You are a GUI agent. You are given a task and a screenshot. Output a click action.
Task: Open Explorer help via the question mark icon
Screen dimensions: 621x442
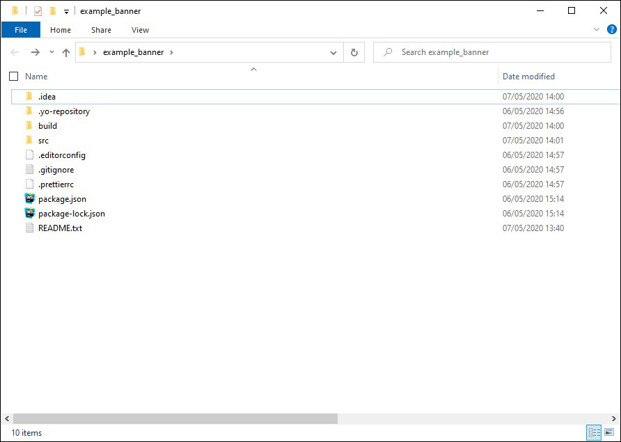tap(612, 30)
